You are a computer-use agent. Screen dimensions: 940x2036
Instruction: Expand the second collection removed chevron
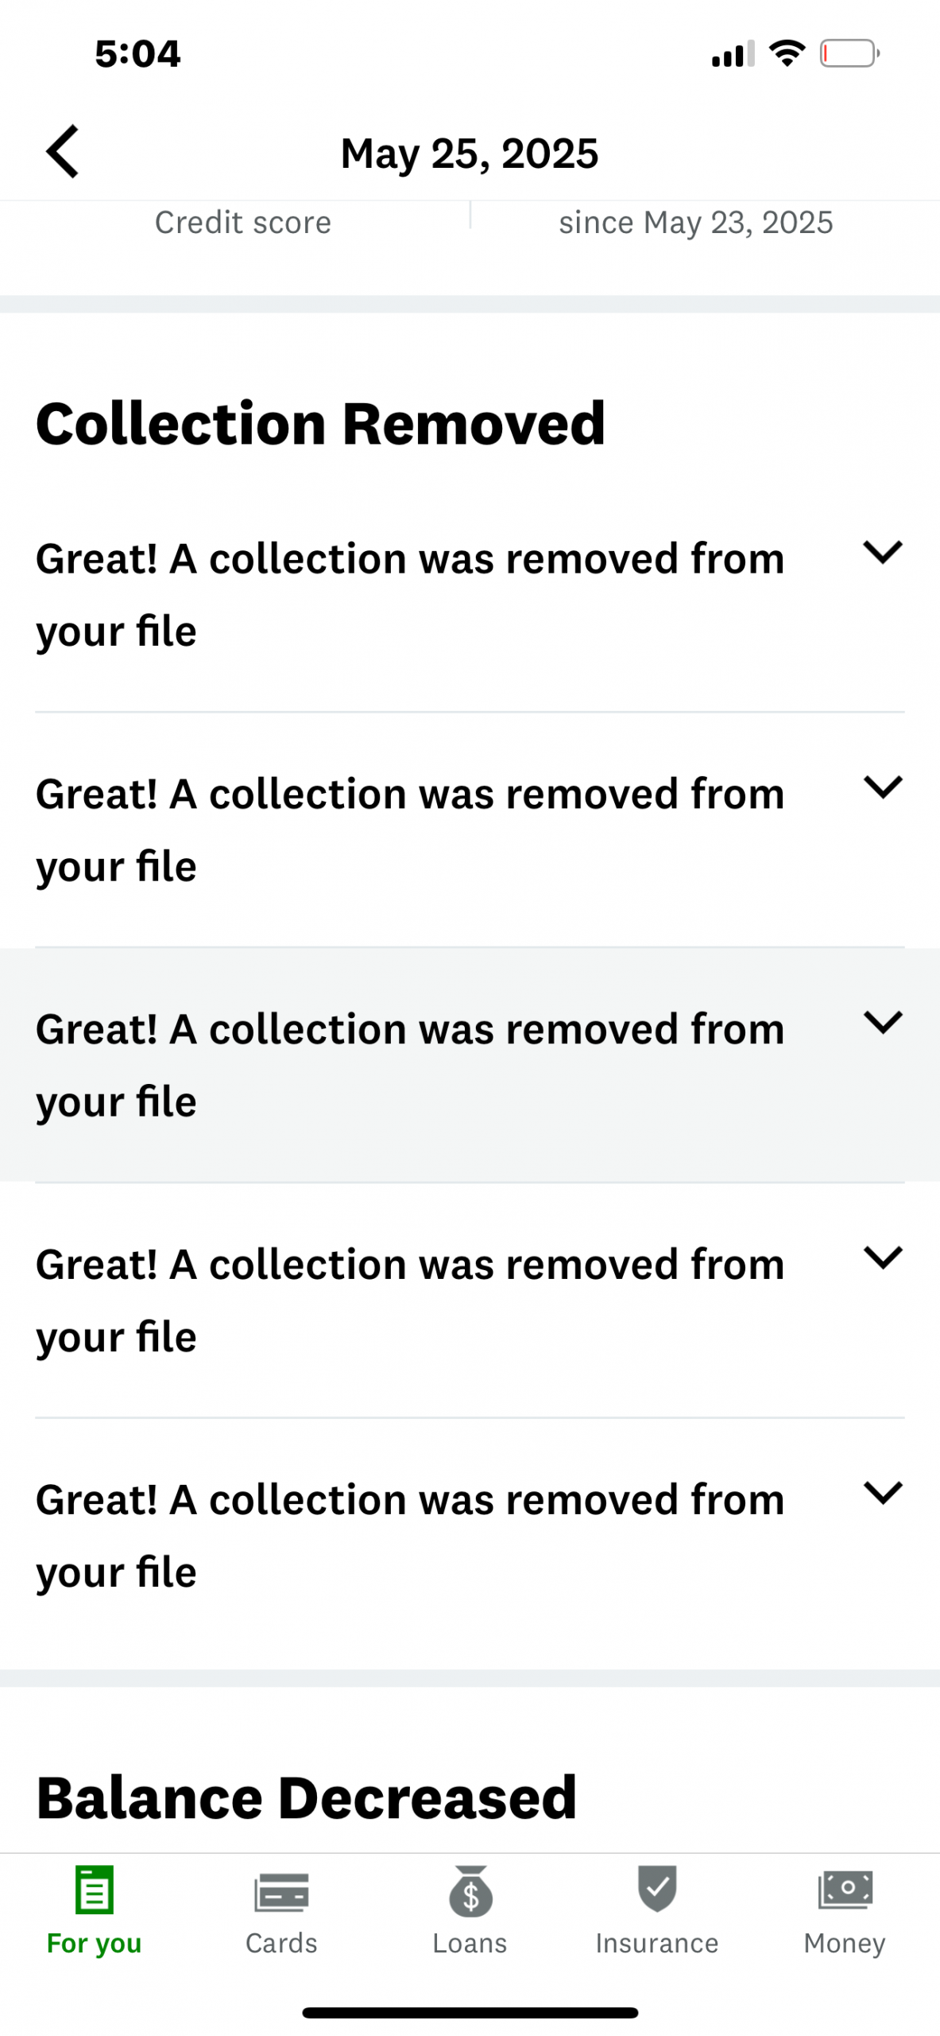(x=882, y=787)
